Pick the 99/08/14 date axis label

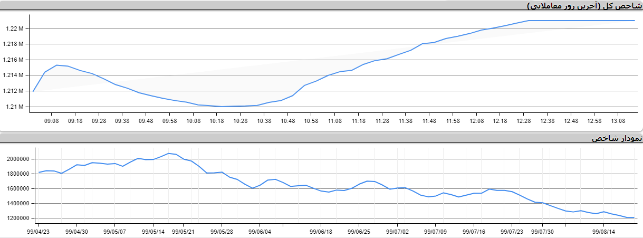click(x=603, y=231)
